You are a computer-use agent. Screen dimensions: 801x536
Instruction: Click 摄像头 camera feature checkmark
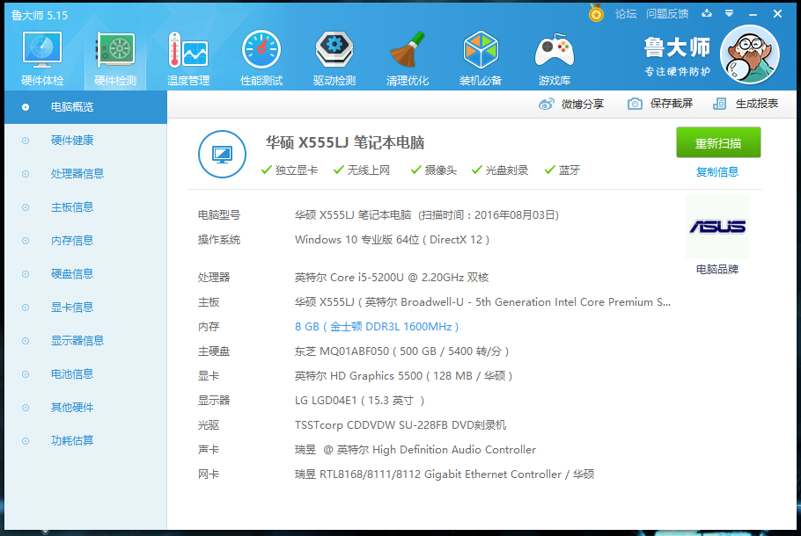tap(434, 170)
